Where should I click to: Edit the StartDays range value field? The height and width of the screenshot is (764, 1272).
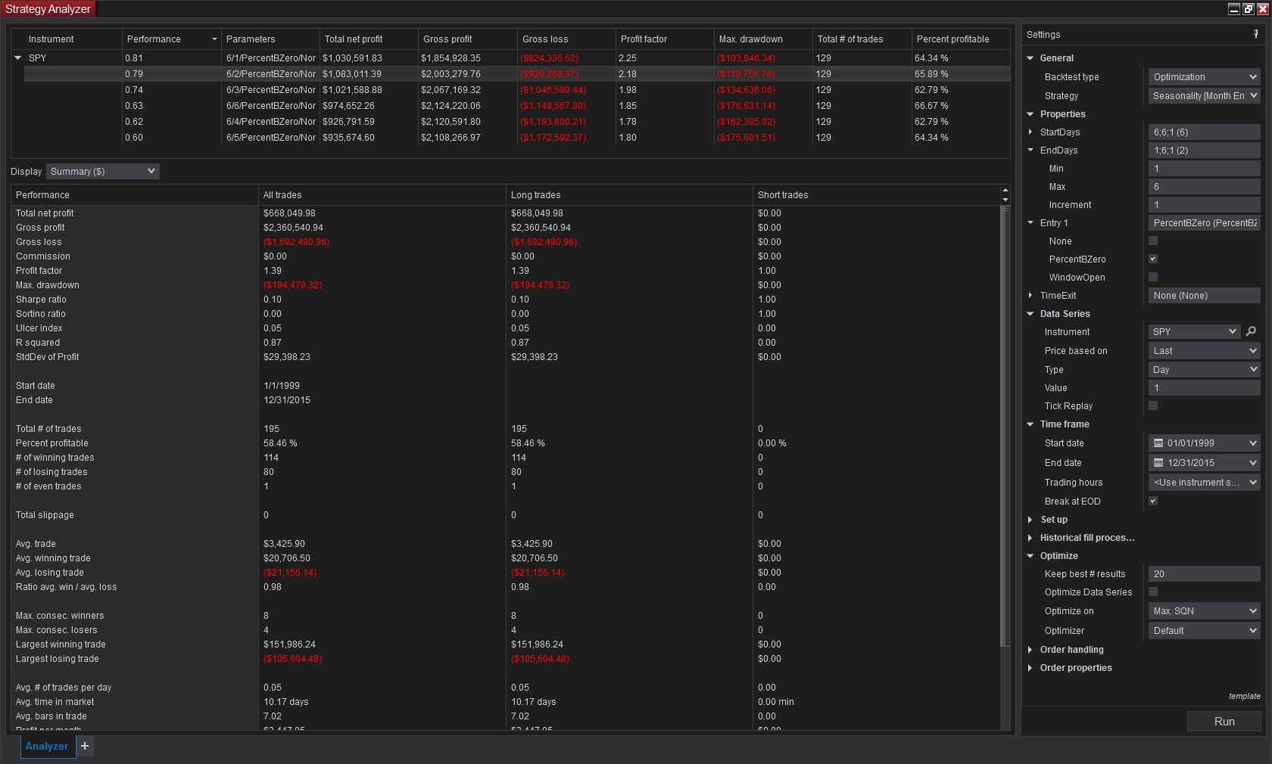1205,132
